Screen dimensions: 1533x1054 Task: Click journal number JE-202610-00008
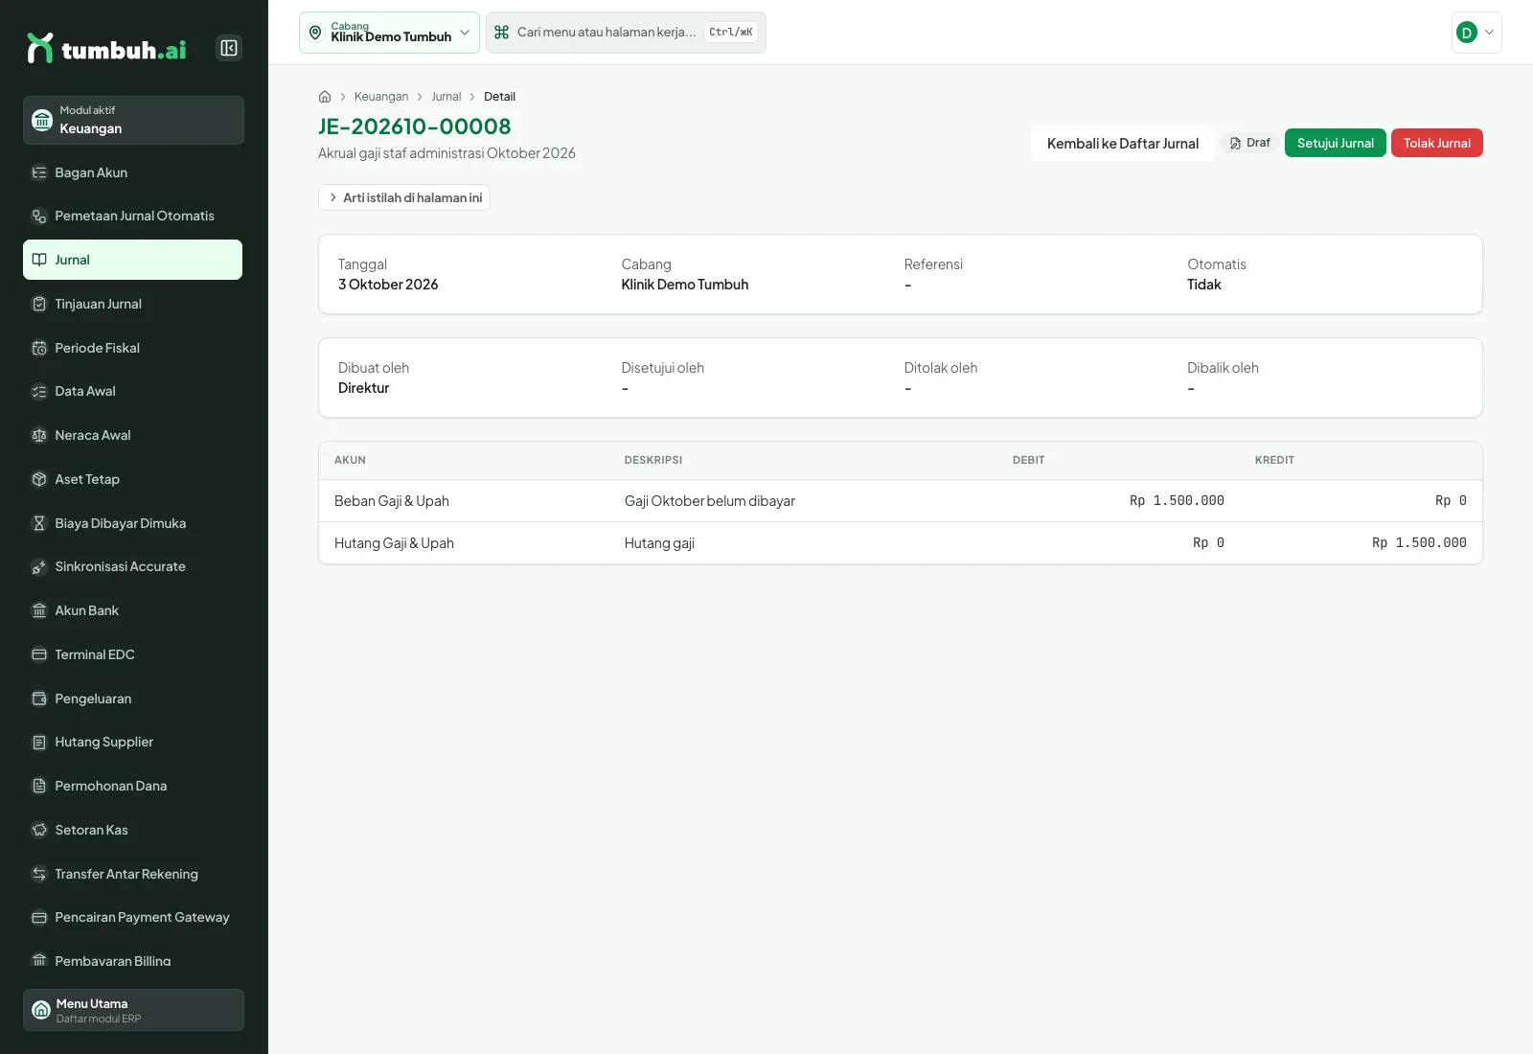pyautogui.click(x=414, y=126)
